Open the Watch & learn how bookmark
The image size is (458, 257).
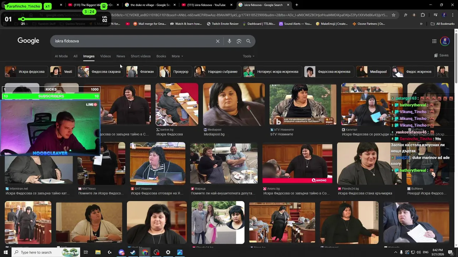(186, 24)
